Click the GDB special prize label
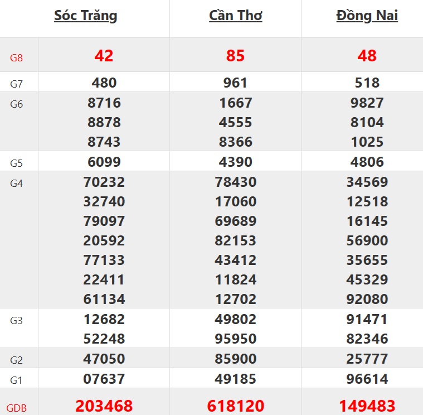The height and width of the screenshot is (415, 423). 17,408
